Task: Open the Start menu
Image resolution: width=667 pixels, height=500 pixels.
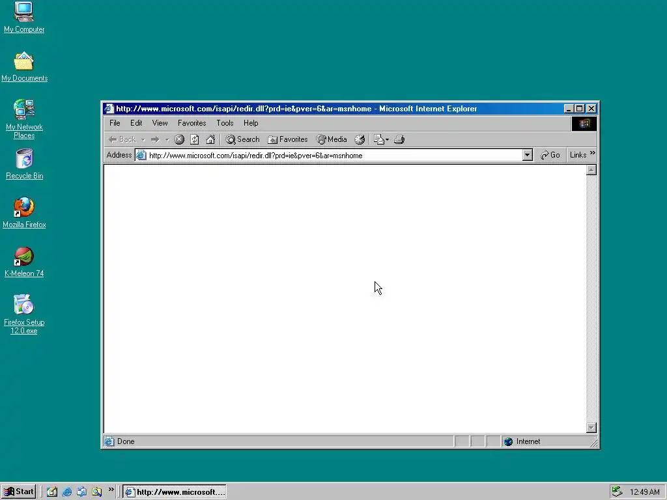Action: pos(18,492)
